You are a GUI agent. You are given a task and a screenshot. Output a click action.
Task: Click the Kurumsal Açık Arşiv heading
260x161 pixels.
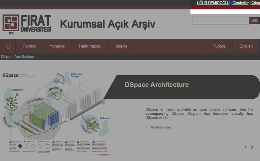pyautogui.click(x=108, y=24)
